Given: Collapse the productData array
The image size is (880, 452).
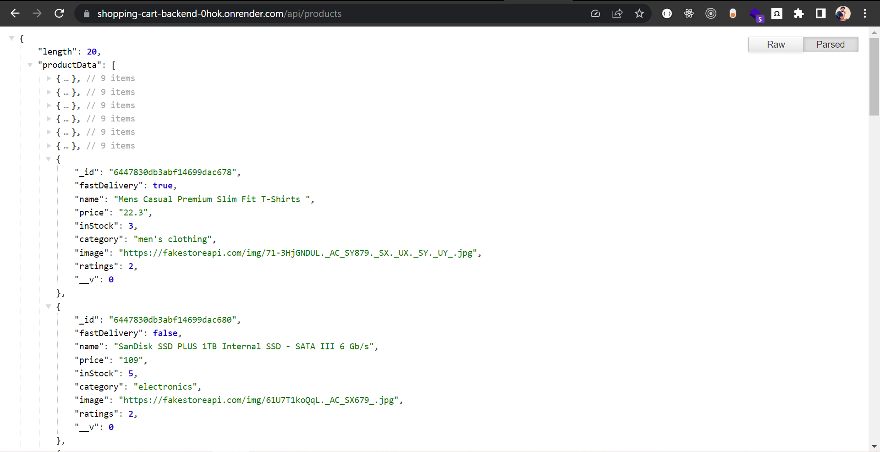Looking at the screenshot, I should pyautogui.click(x=30, y=65).
